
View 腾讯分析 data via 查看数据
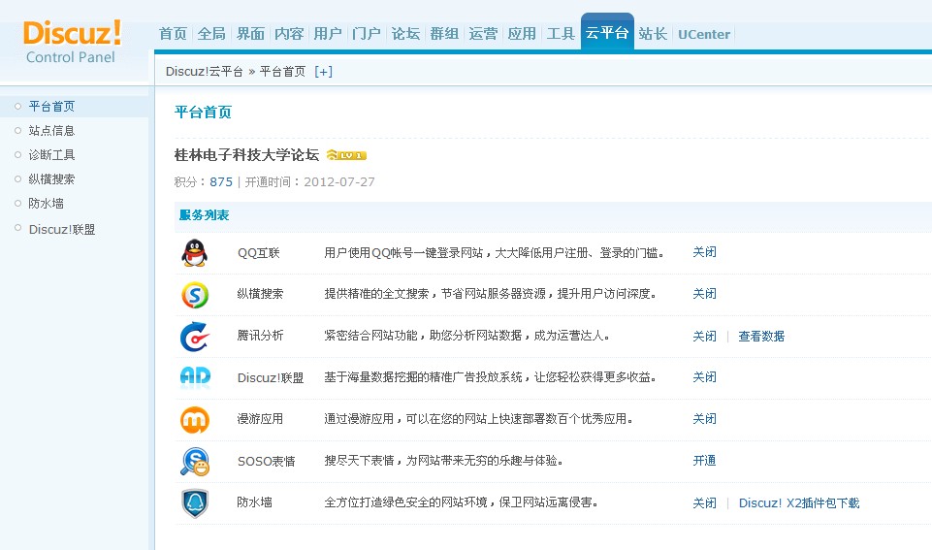(x=761, y=337)
